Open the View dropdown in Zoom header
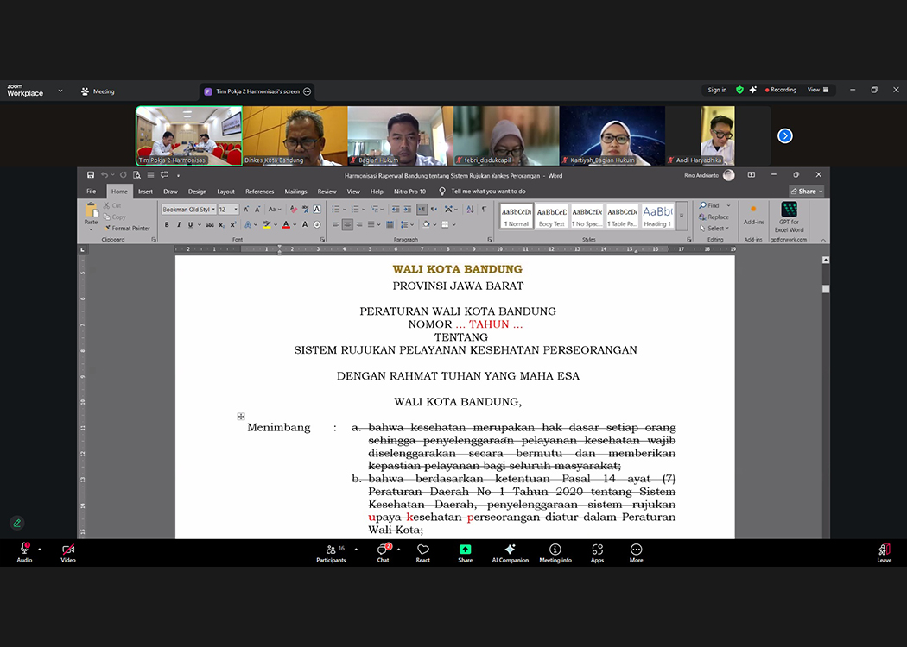This screenshot has height=647, width=907. [817, 90]
